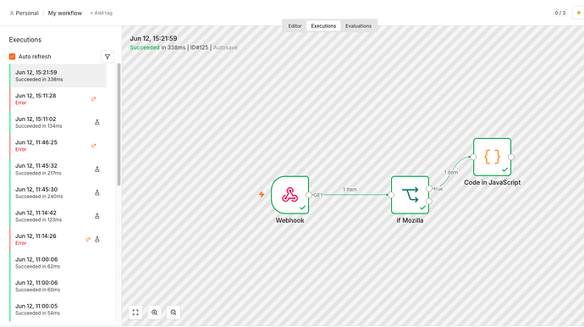584x327 pixels.
Task: Click retry icon on 11:14:26 execution
Action: point(88,240)
